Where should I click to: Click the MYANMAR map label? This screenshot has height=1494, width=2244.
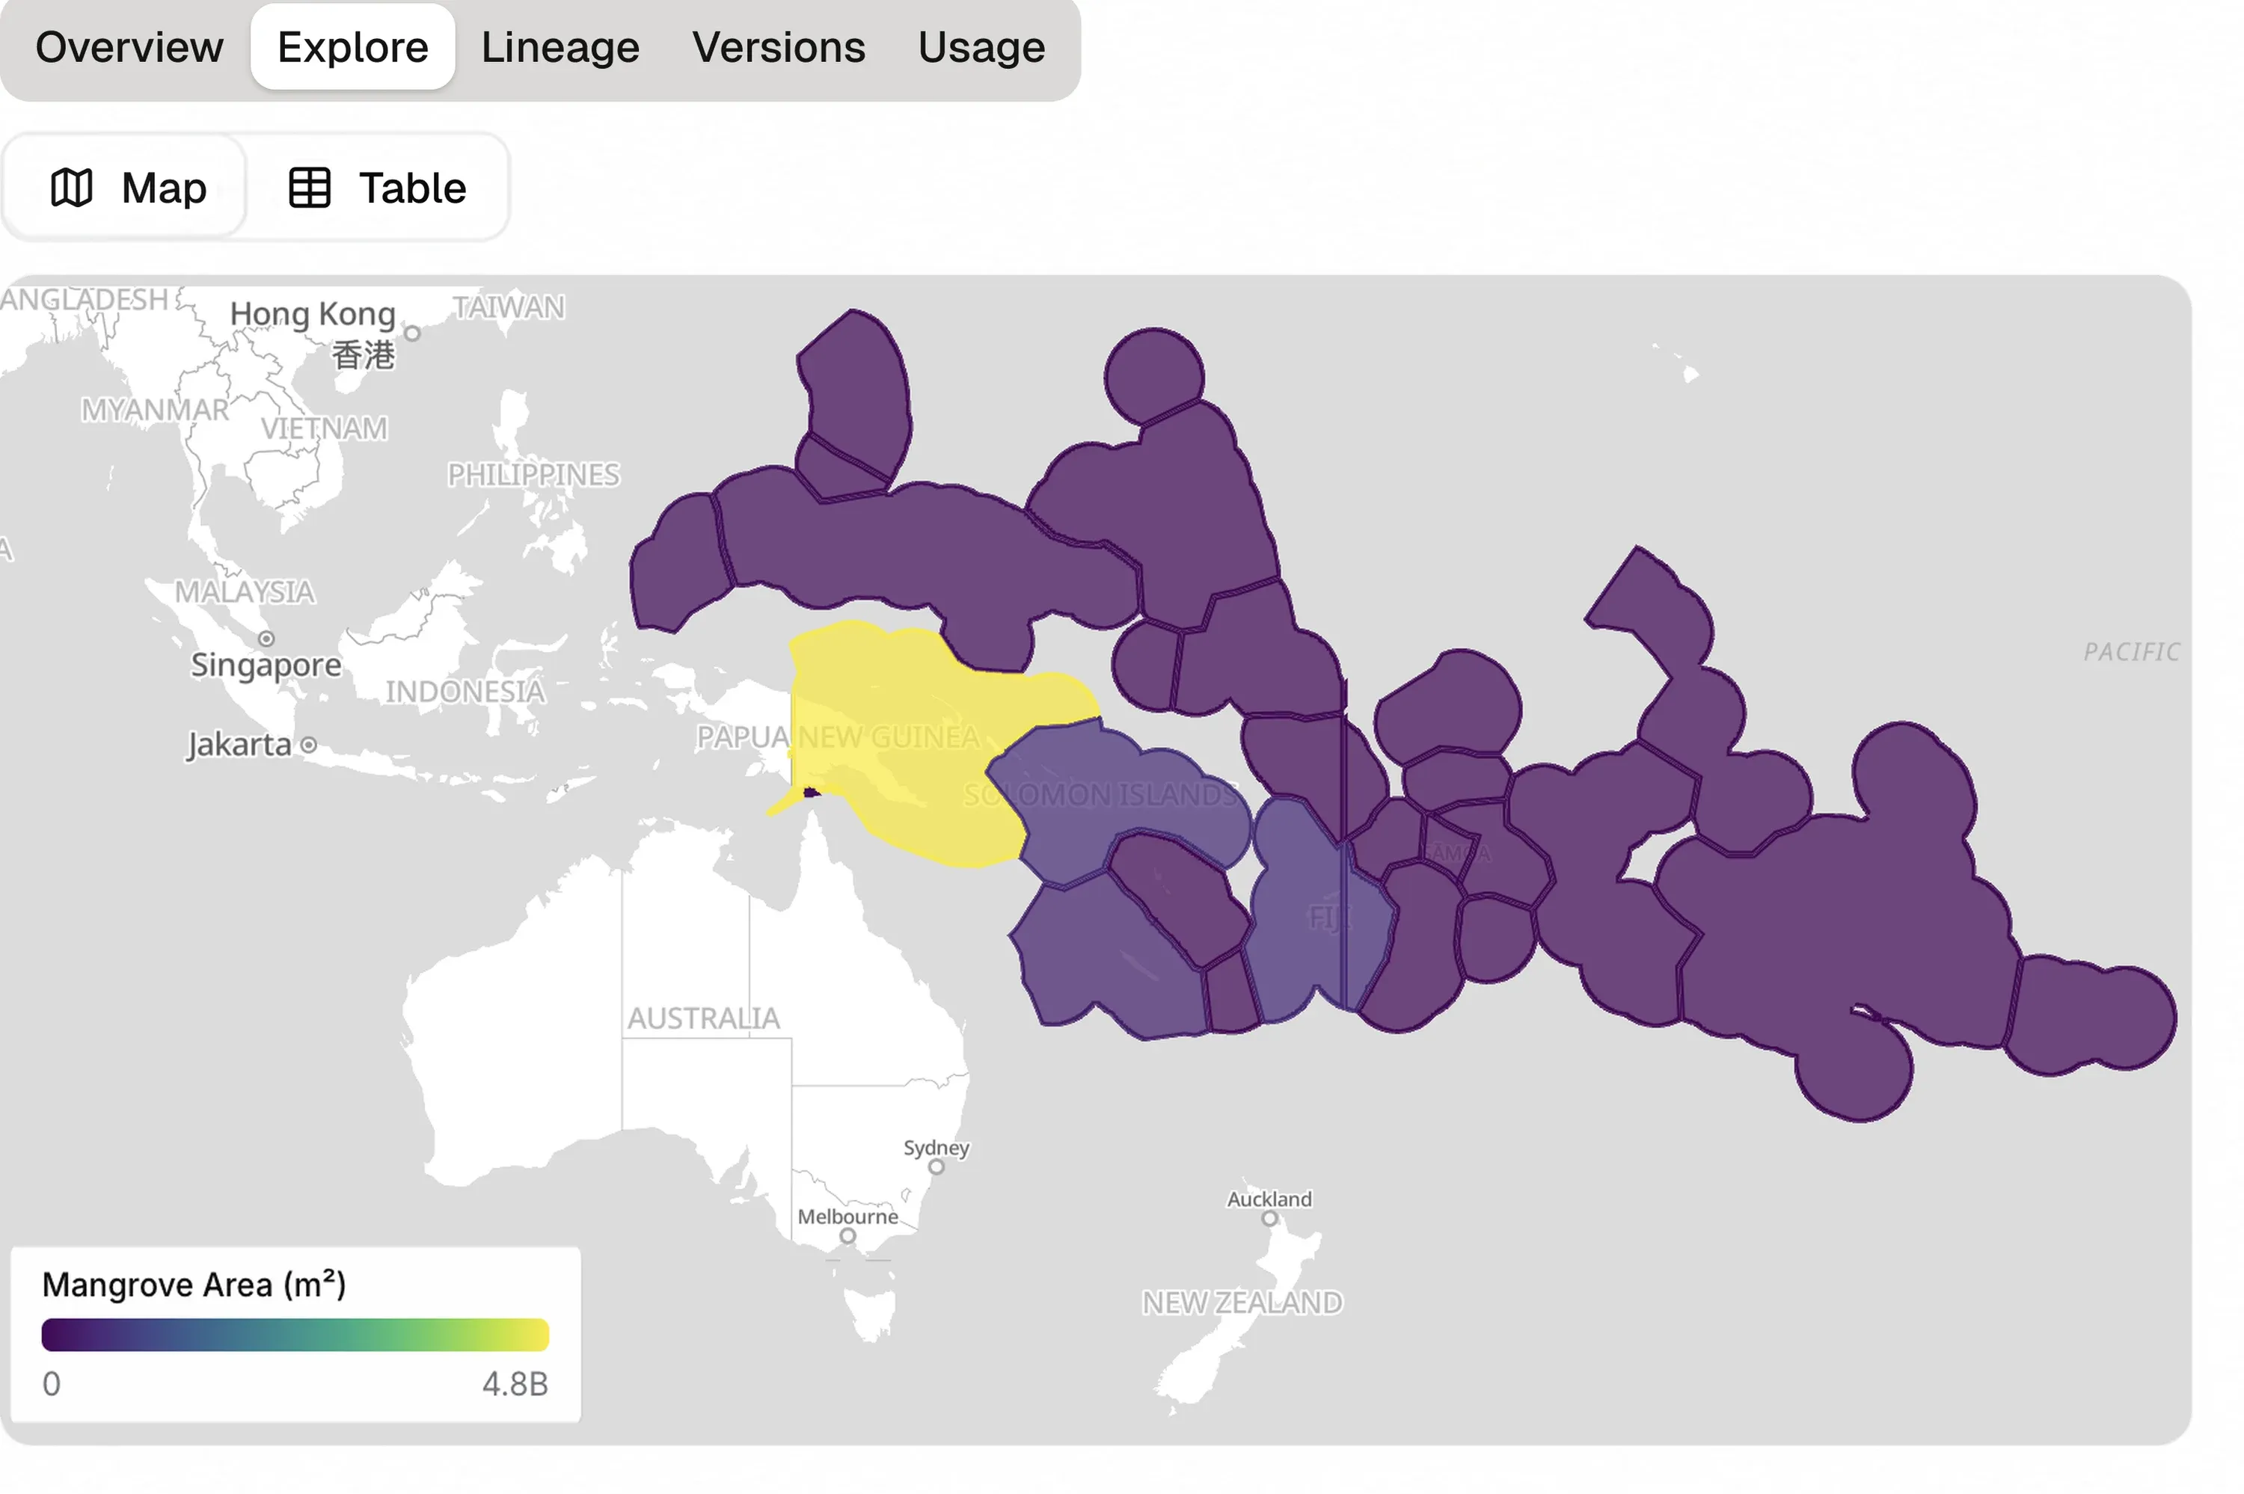coord(156,409)
